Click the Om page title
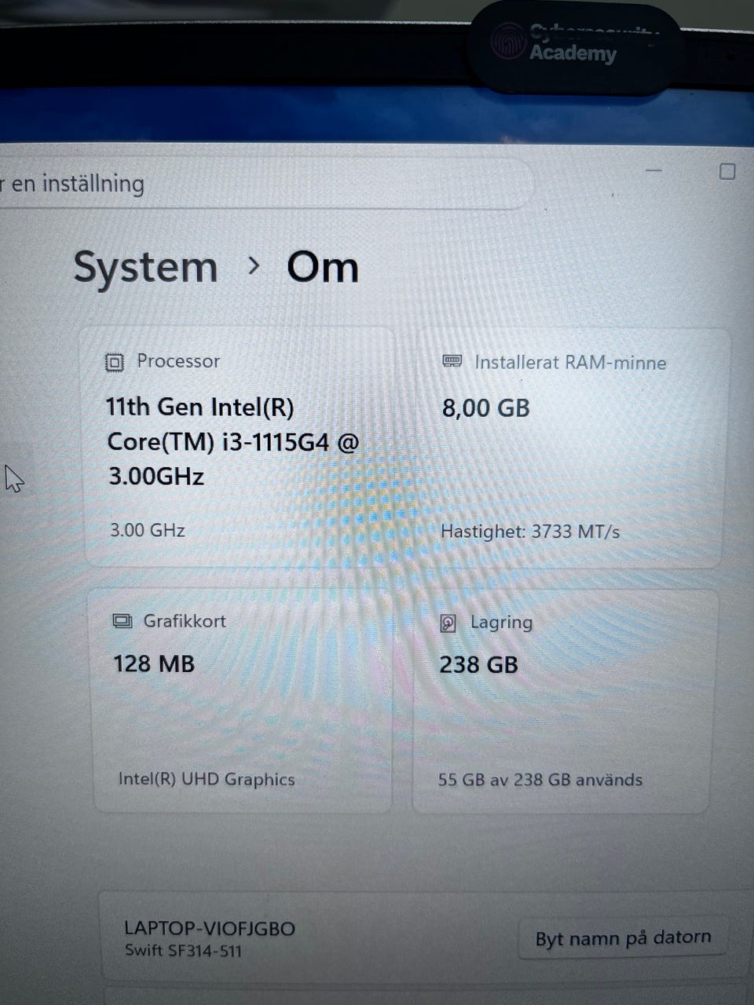The height and width of the screenshot is (1005, 754). click(323, 268)
